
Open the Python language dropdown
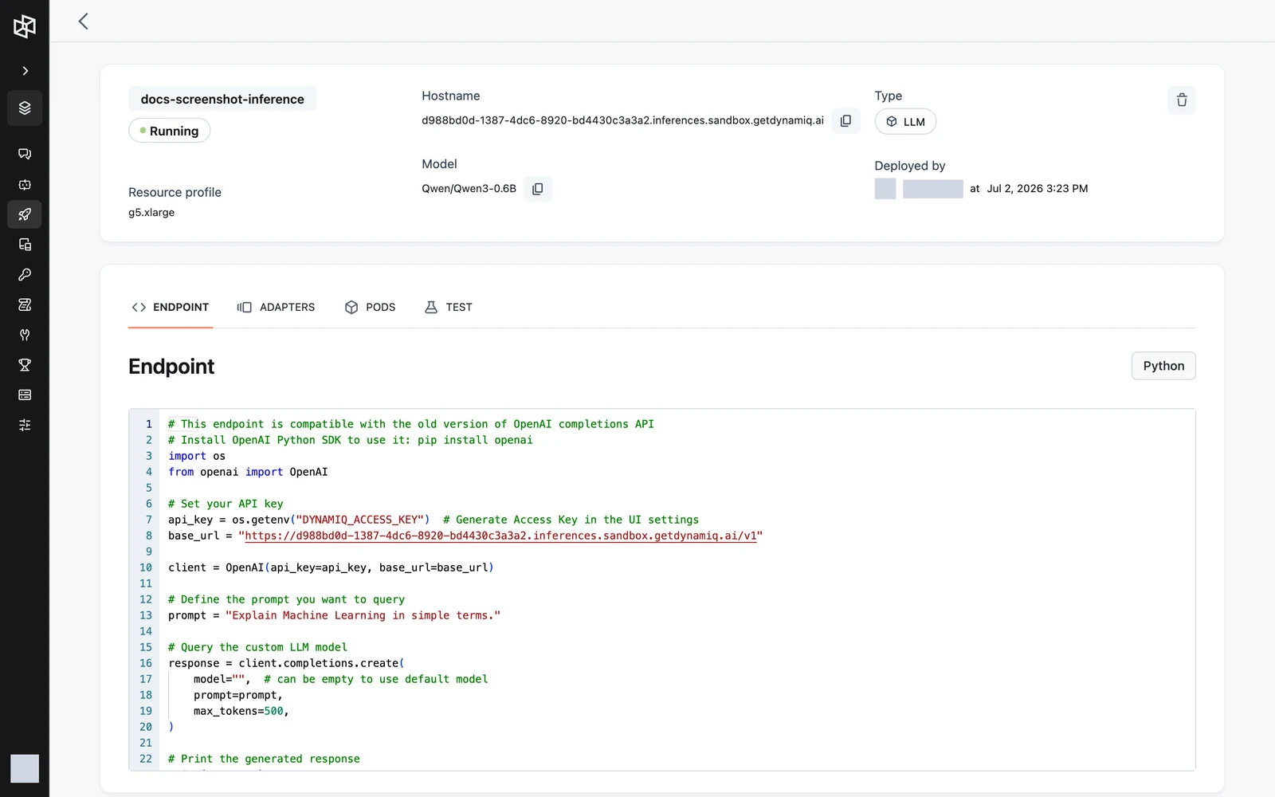[1163, 366]
